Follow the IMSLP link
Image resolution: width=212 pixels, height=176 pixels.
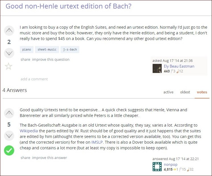click(x=97, y=142)
